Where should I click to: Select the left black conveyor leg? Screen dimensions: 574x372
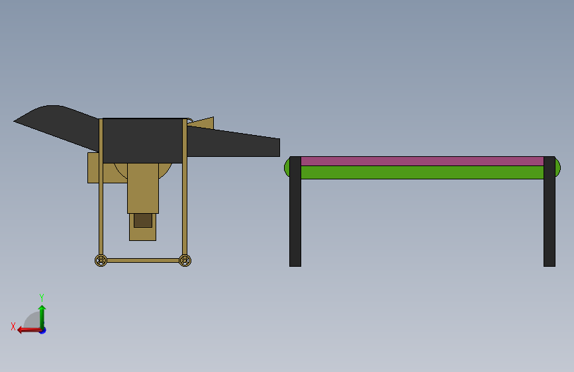coord(295,212)
